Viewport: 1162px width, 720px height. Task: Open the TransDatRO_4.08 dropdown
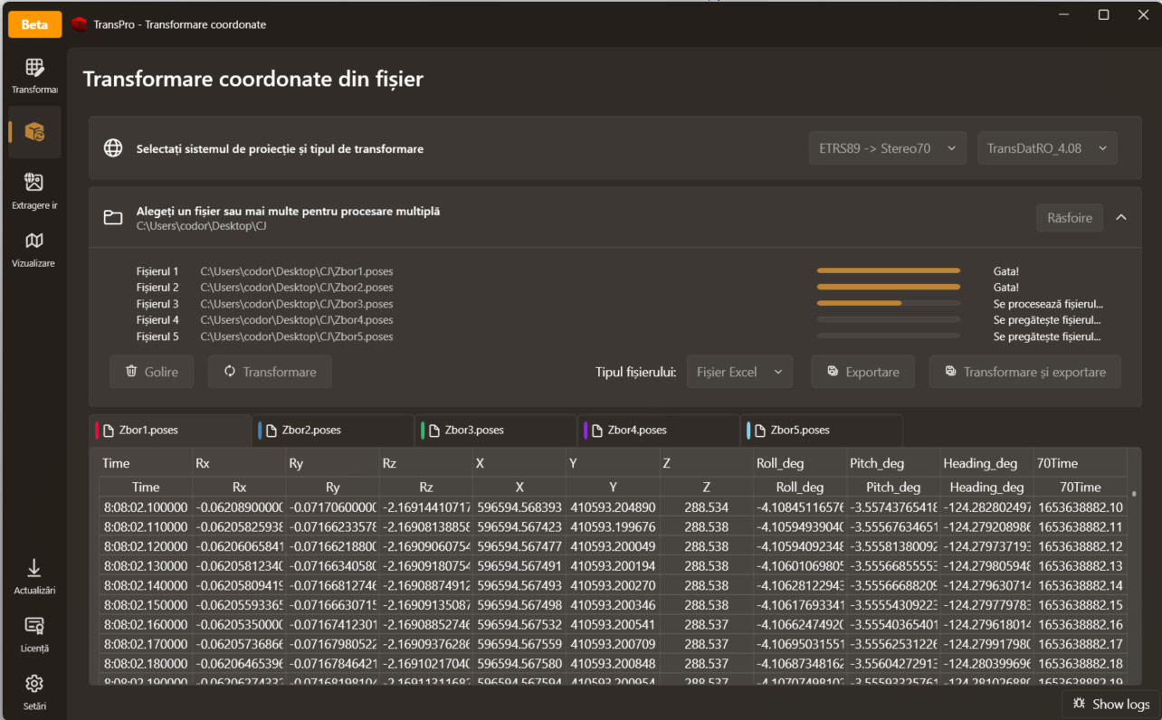[1047, 148]
